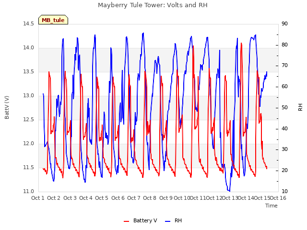Viewport: 307px width, 230px height.
Task: Click the 80 RH tick label
Action: (x=284, y=45)
